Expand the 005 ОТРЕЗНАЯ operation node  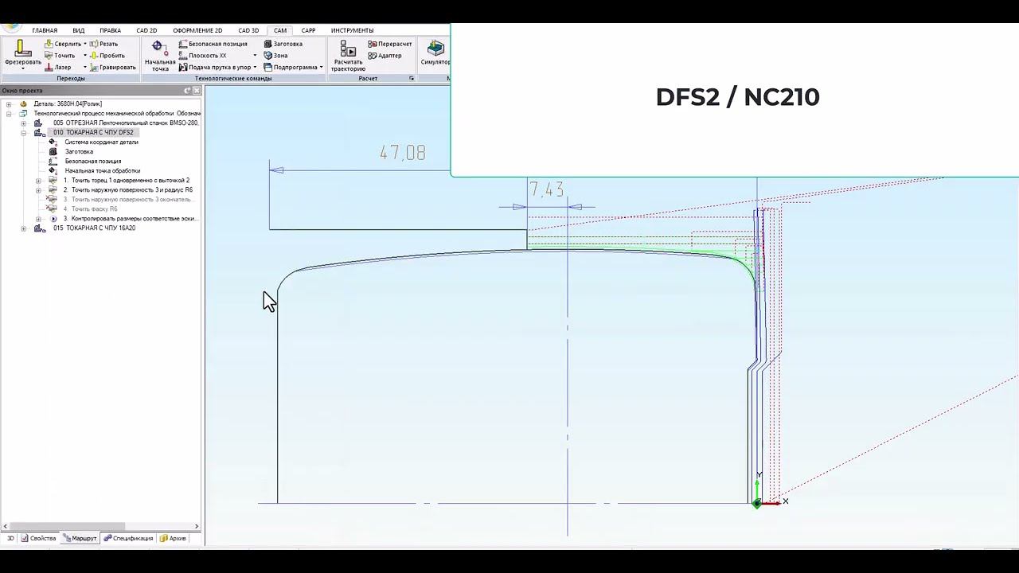pos(23,123)
